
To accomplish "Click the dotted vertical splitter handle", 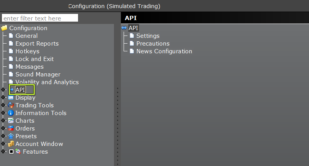I will (x=118, y=126).
